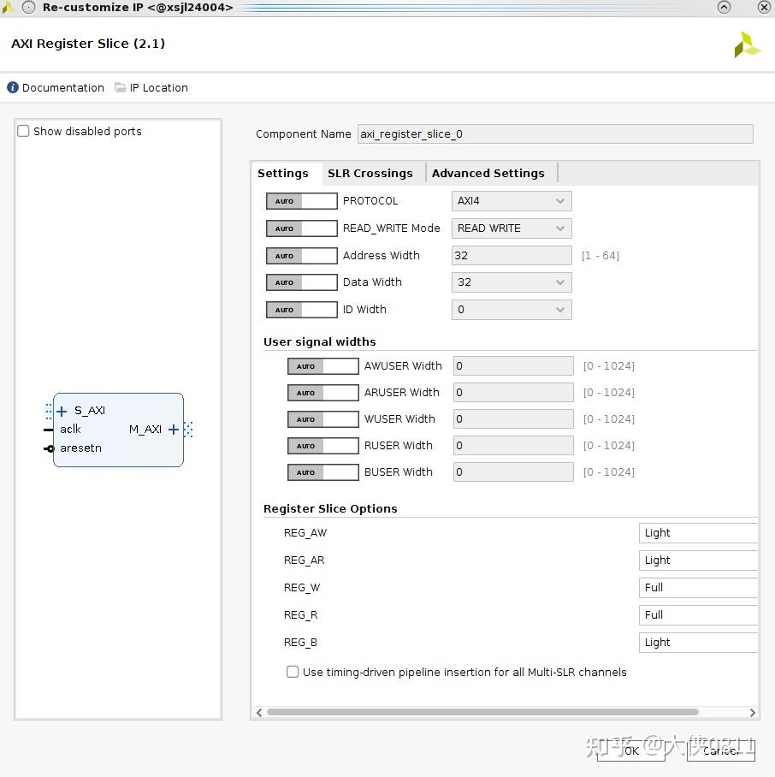Image resolution: width=775 pixels, height=777 pixels.
Task: Click the Xilinx logo icon
Action: [747, 44]
